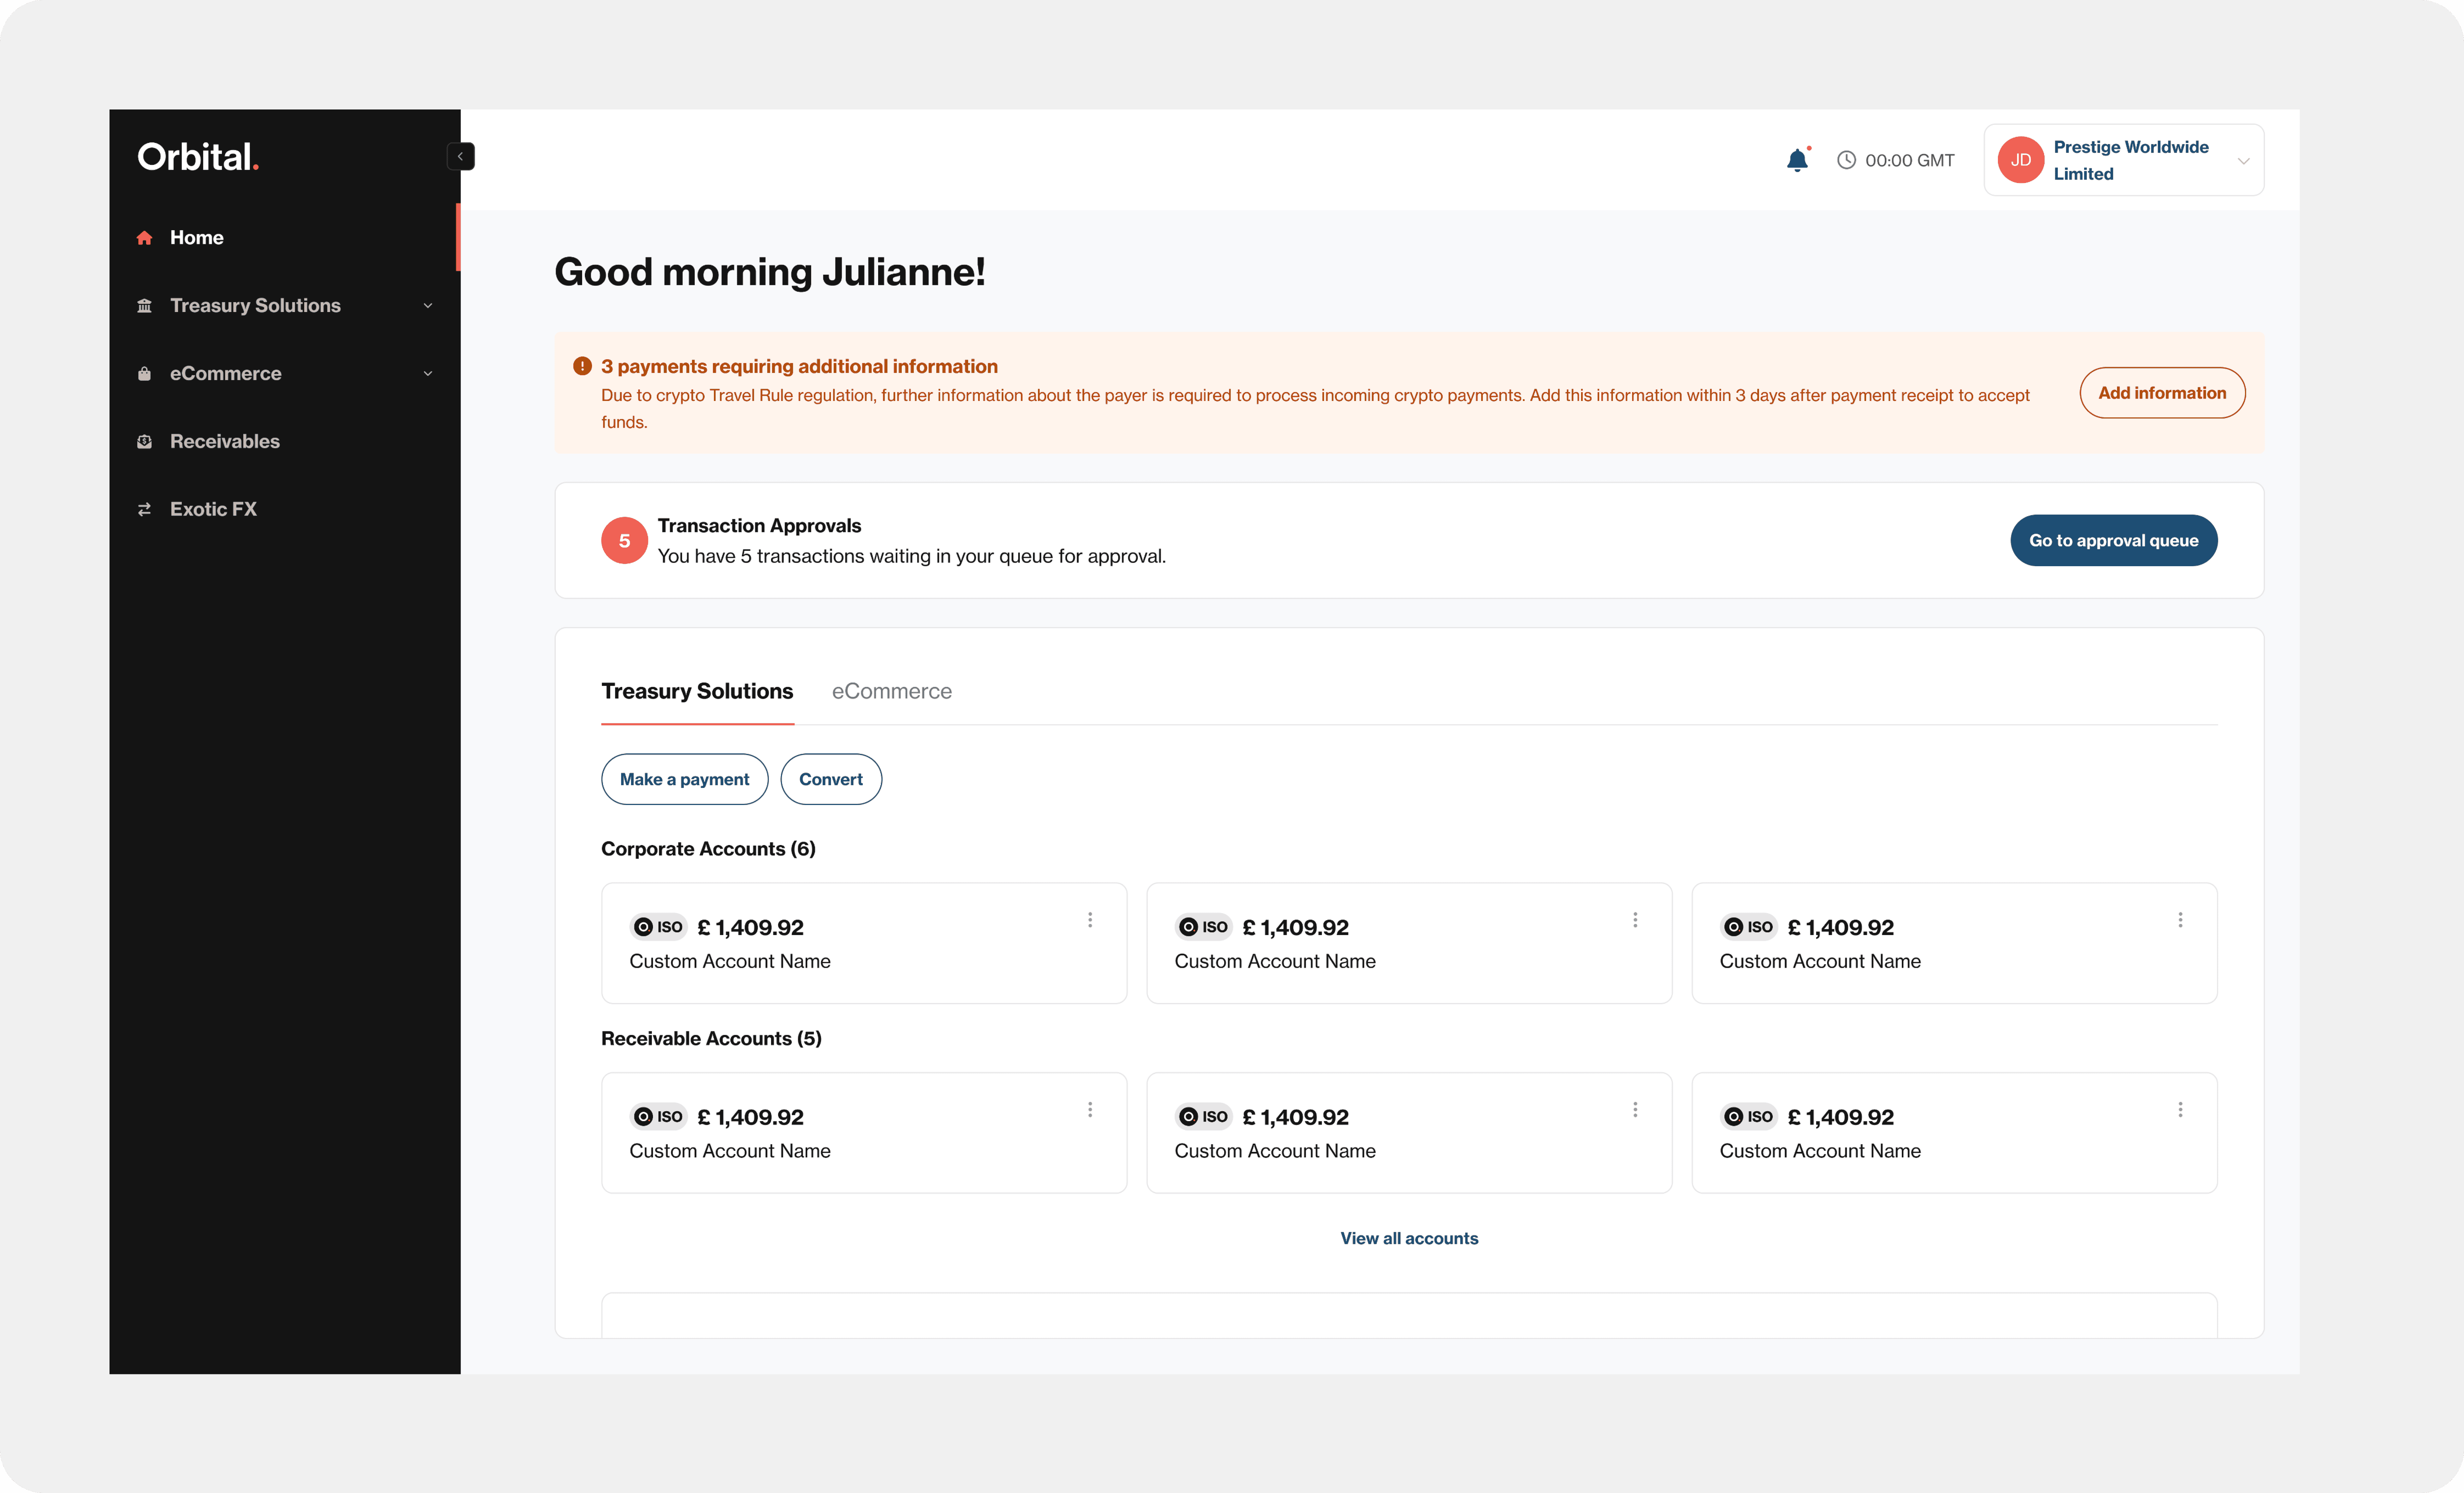Open kebab menu on first Corporate account
The height and width of the screenshot is (1493, 2464).
tap(1090, 920)
